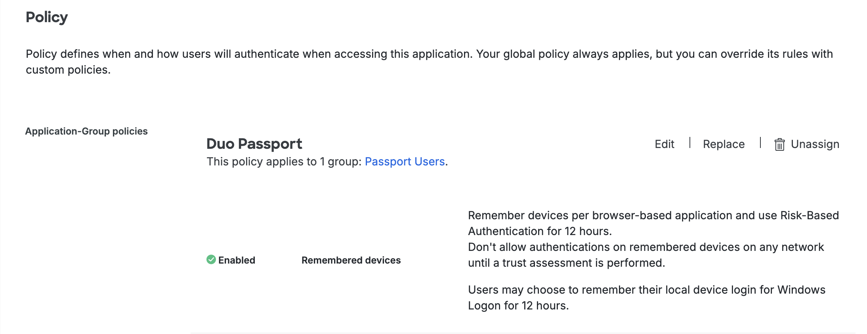Click the Policy page heading
Screen dimensions: 867x334
46,17
